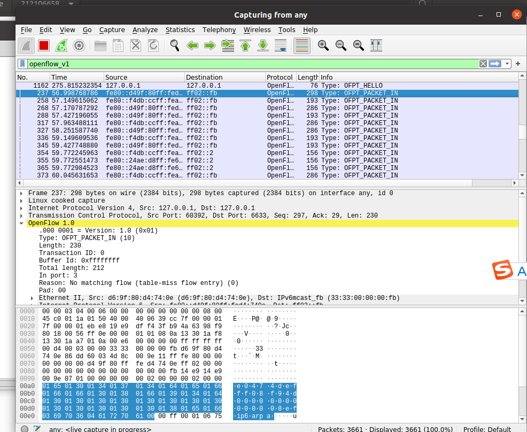Select packet 354 to ff02::2

pos(267,153)
